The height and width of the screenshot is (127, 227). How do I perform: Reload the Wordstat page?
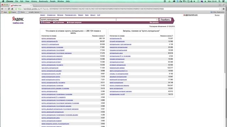pyautogui.click(x=9, y=9)
